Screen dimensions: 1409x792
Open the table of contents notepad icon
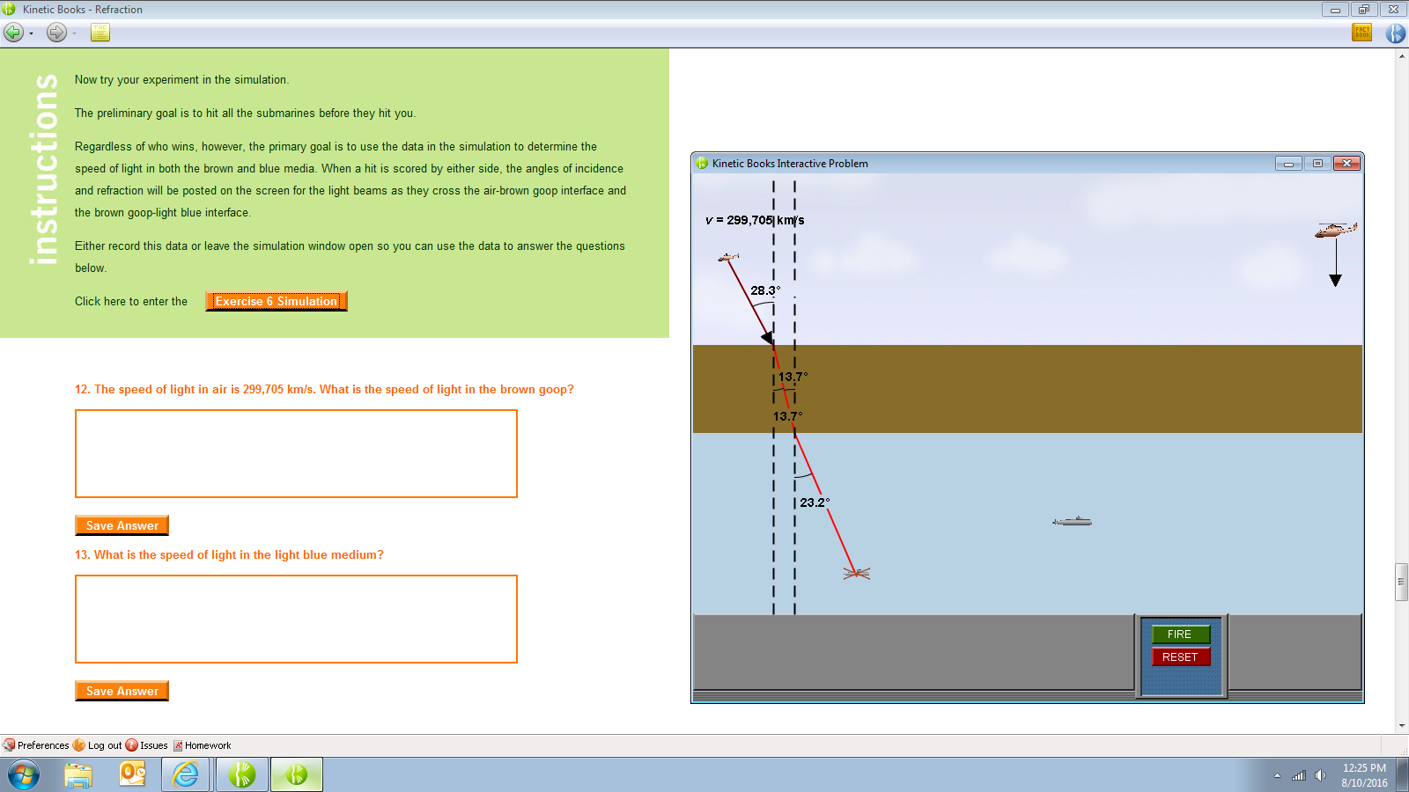(x=100, y=33)
